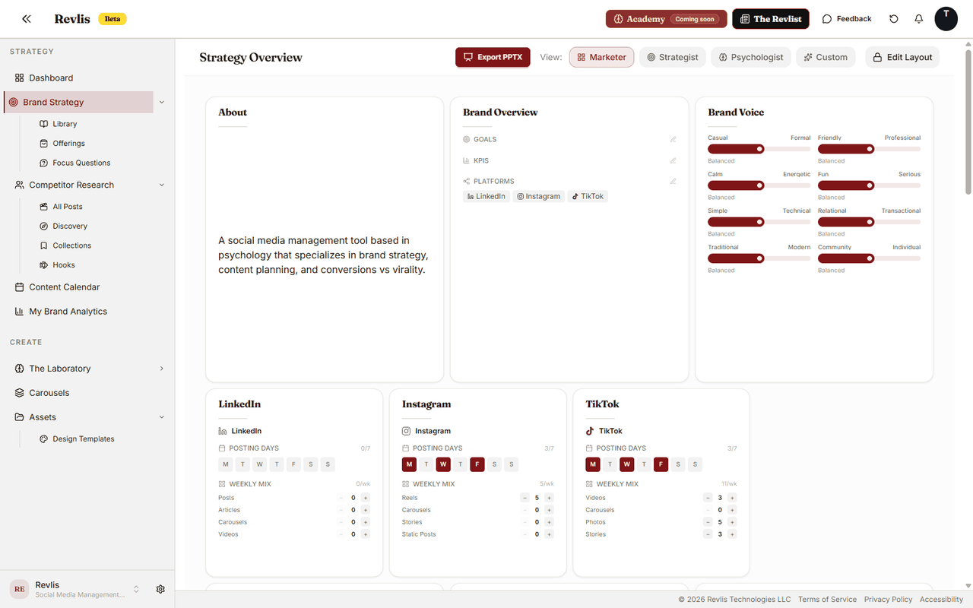Switch to Psychologist view
This screenshot has width=973, height=608.
(751, 57)
